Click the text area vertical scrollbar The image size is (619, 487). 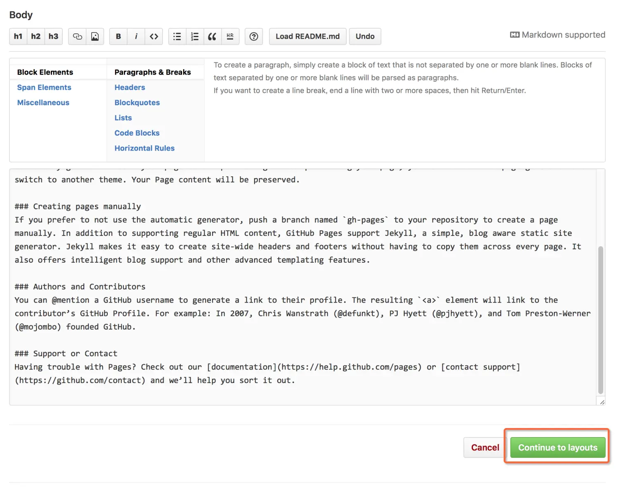coord(601,320)
